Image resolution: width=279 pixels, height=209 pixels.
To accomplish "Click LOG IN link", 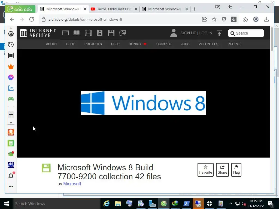I will [x=206, y=33].
